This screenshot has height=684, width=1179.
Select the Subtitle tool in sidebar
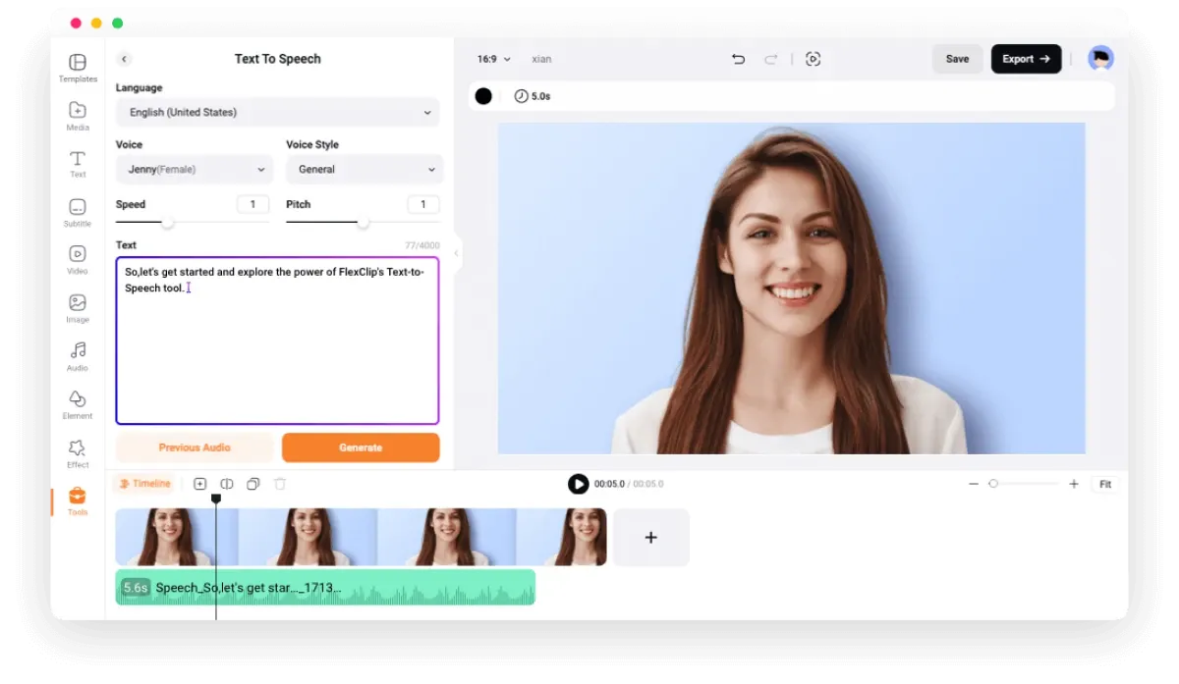coord(78,211)
